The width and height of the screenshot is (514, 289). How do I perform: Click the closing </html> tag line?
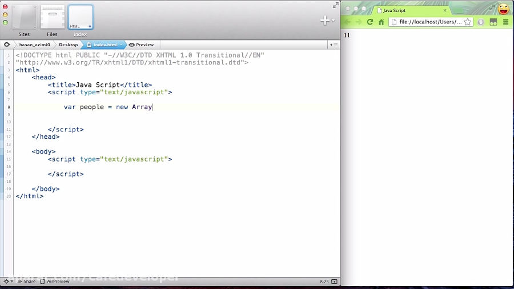click(30, 196)
